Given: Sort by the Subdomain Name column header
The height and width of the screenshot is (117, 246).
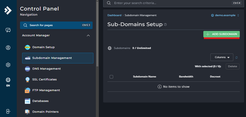Looking at the screenshot, I should click(144, 77).
